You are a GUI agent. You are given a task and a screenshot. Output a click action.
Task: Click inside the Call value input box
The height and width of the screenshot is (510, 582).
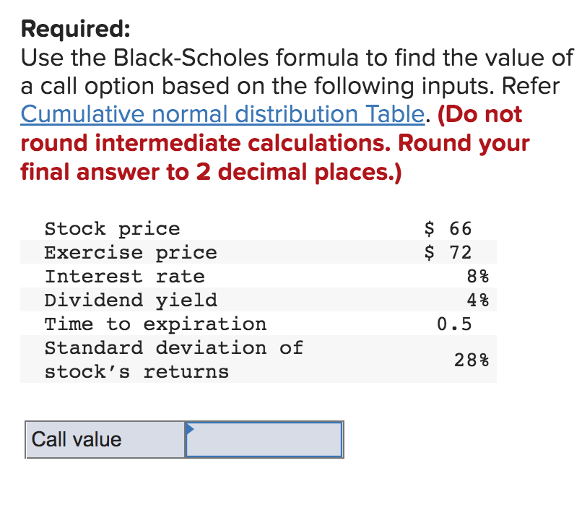(264, 439)
